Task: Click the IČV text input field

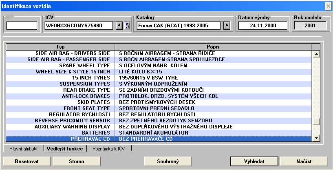Action: pos(79,26)
